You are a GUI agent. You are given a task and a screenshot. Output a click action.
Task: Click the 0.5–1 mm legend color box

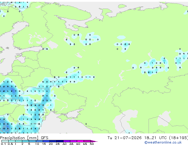pyautogui.click(x=12, y=141)
